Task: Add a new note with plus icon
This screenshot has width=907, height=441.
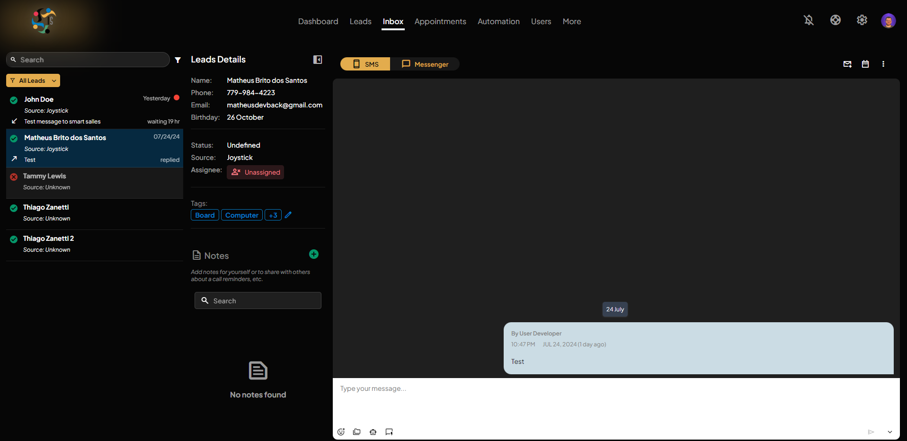Action: point(313,255)
